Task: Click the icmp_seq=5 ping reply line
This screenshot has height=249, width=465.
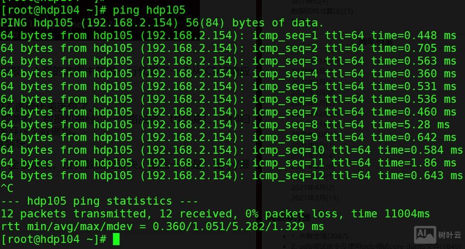Action: [x=228, y=86]
